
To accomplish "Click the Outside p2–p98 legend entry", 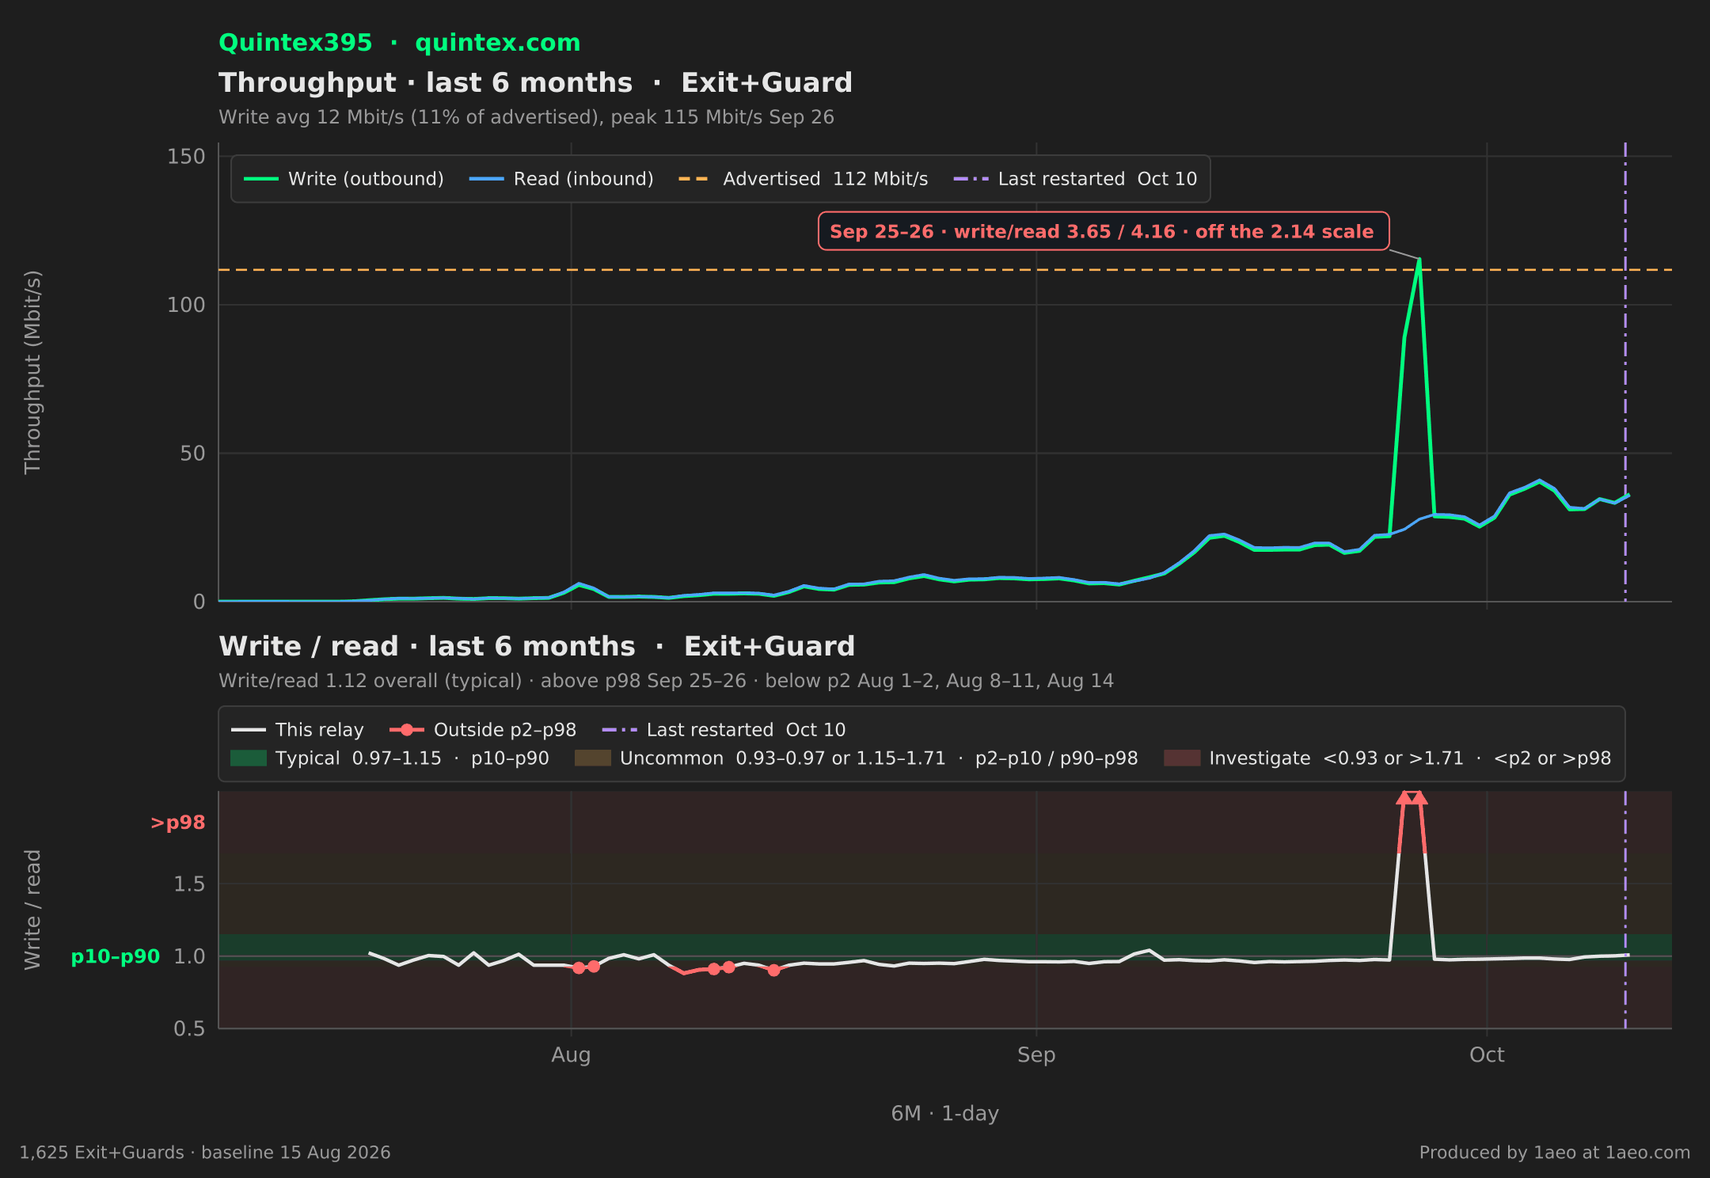I will tap(483, 730).
